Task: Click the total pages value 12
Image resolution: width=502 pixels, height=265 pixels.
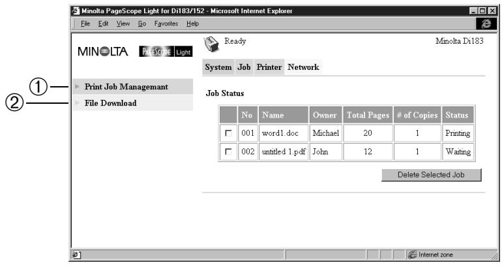Action: tap(368, 152)
